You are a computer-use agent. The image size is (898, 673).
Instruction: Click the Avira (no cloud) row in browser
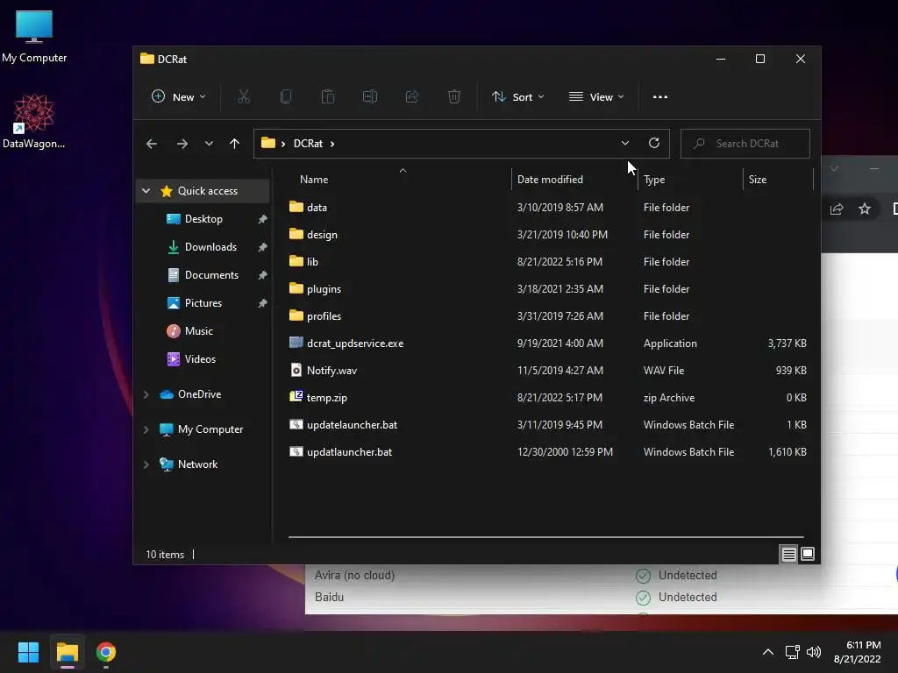[602, 575]
